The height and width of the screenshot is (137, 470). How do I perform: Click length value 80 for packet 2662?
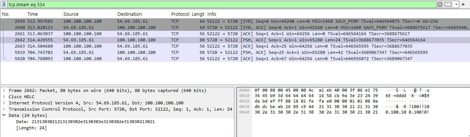[202, 40]
